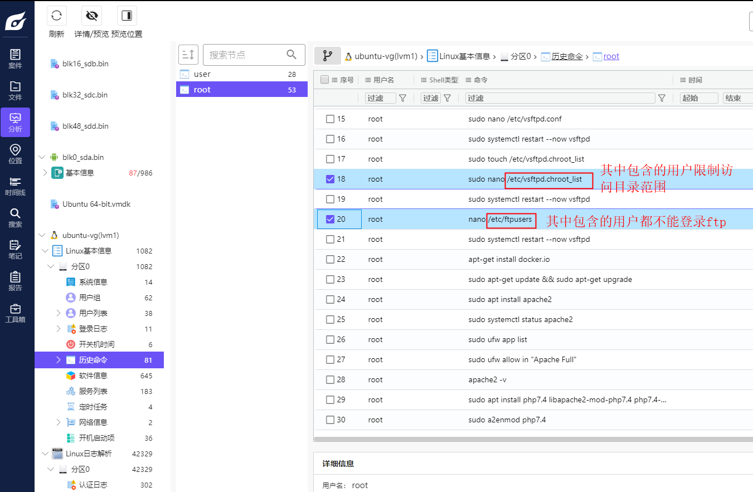Viewport: 753px width, 492px height.
Task: Click the 结束 time filter field
Action: coord(738,98)
